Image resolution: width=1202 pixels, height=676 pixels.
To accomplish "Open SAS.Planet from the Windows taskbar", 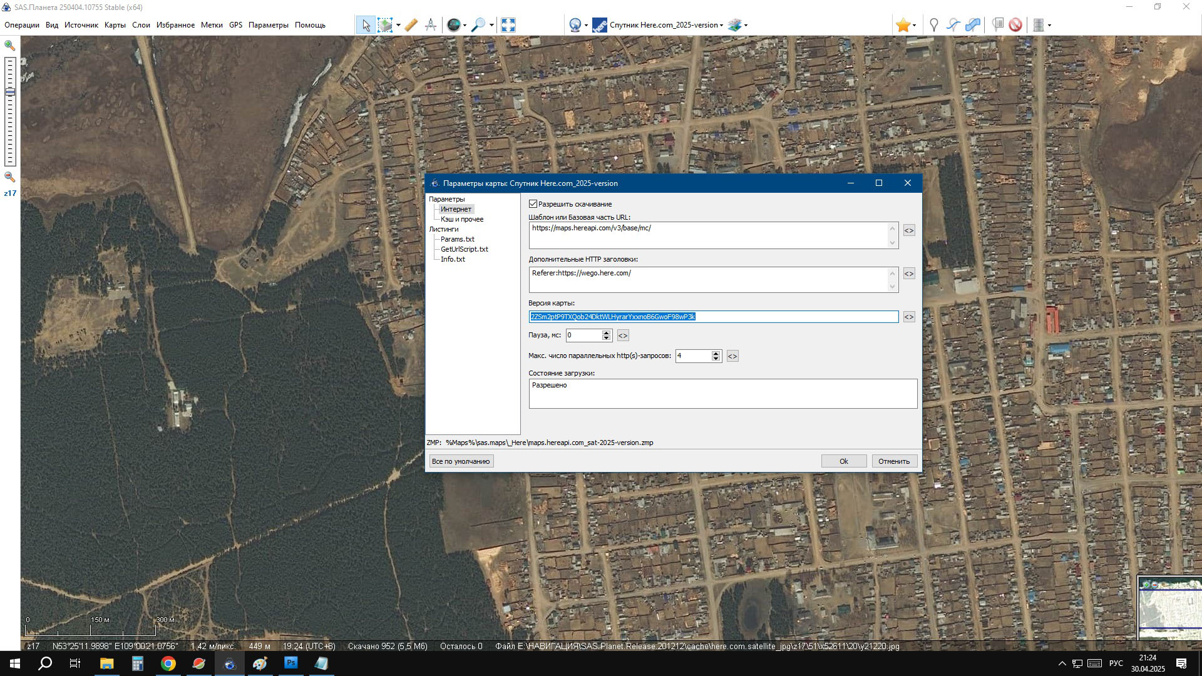I will click(x=230, y=663).
